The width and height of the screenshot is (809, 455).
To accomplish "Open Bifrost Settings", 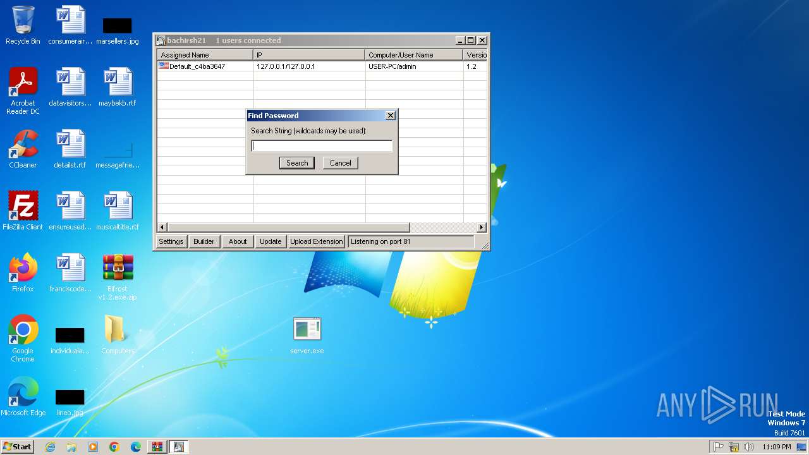I will click(x=171, y=241).
